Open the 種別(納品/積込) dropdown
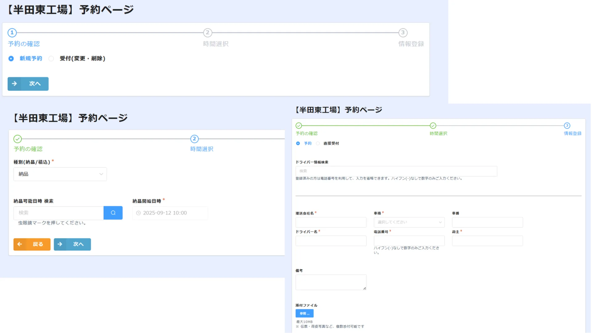This screenshot has height=333, width=592. (x=60, y=174)
